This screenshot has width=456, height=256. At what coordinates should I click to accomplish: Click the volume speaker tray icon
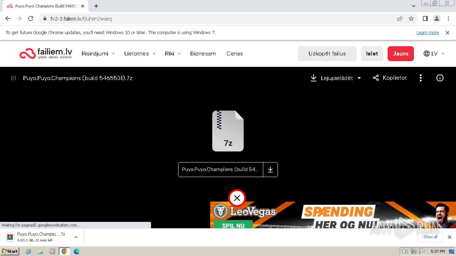pos(405,251)
